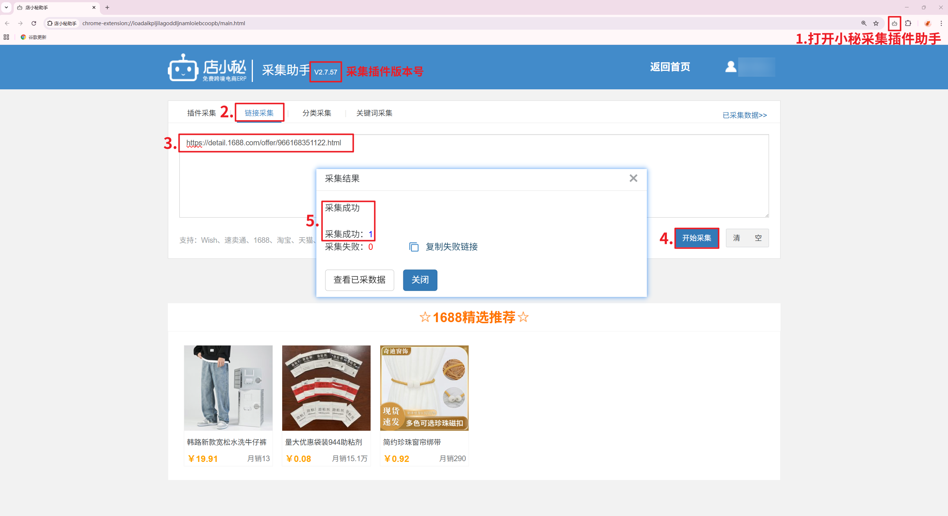948x516 pixels.
Task: Select the 关键词采集 tab
Action: point(374,113)
